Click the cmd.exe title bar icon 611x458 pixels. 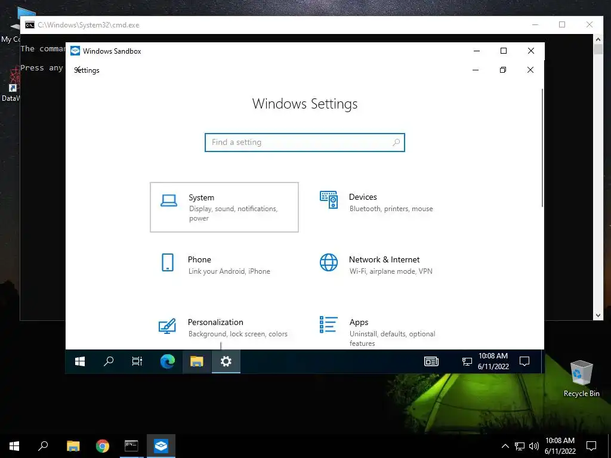[x=30, y=25]
